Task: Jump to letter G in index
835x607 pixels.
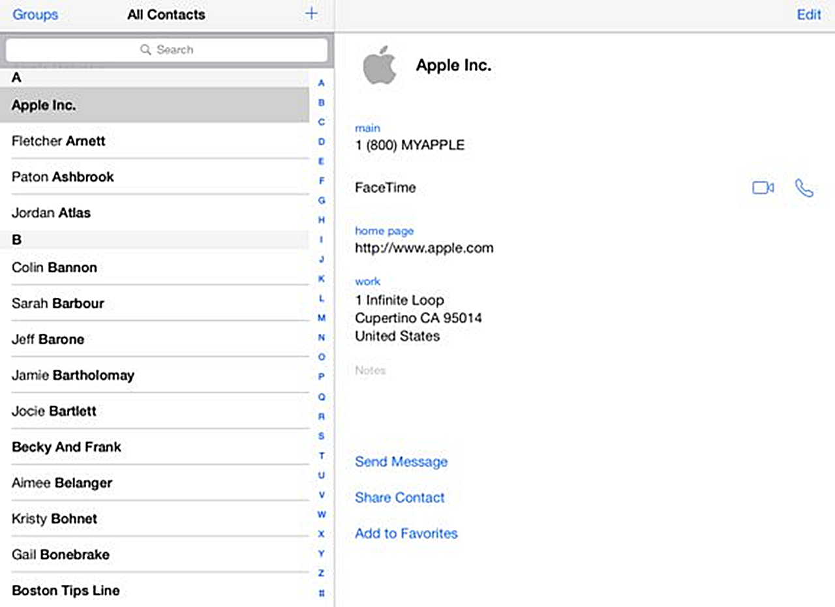Action: [x=321, y=200]
